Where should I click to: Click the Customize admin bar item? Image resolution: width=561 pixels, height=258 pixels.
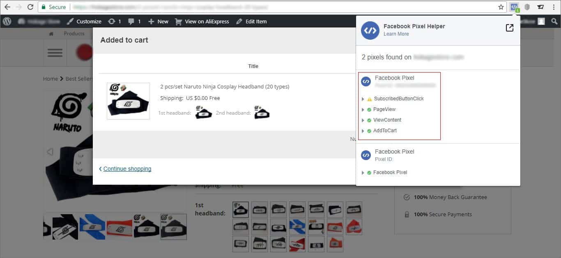point(84,21)
